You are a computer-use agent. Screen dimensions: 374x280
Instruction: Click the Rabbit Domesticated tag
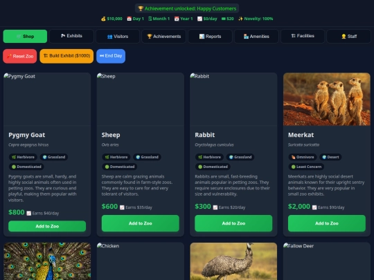[213, 167]
